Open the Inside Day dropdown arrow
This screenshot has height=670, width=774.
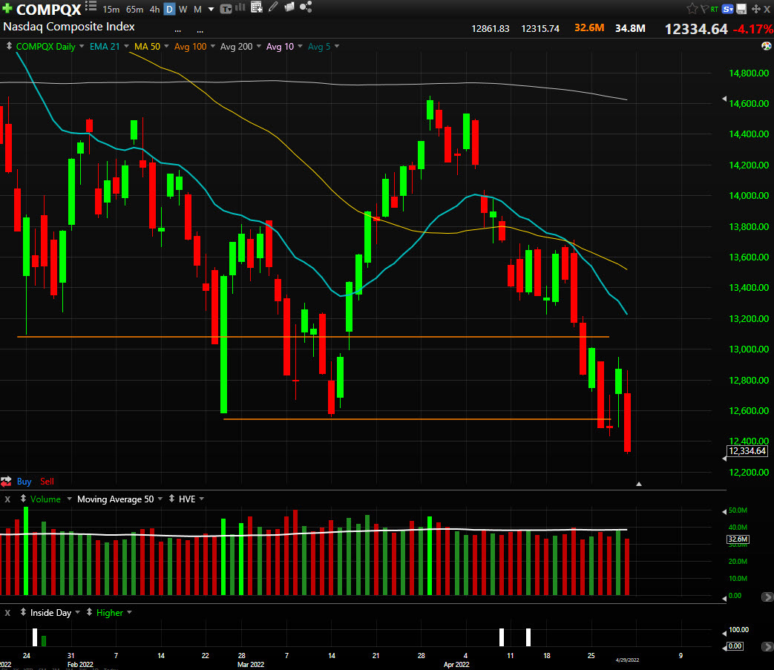[x=77, y=613]
